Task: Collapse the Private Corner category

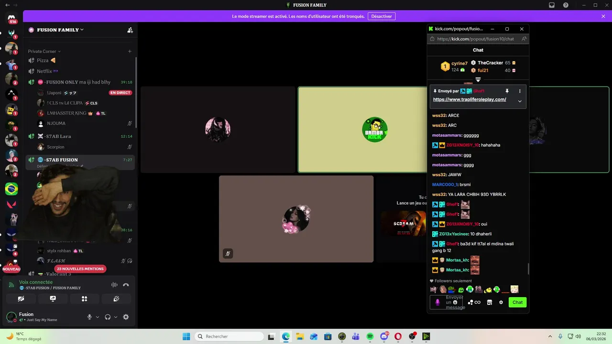Action: click(x=44, y=51)
